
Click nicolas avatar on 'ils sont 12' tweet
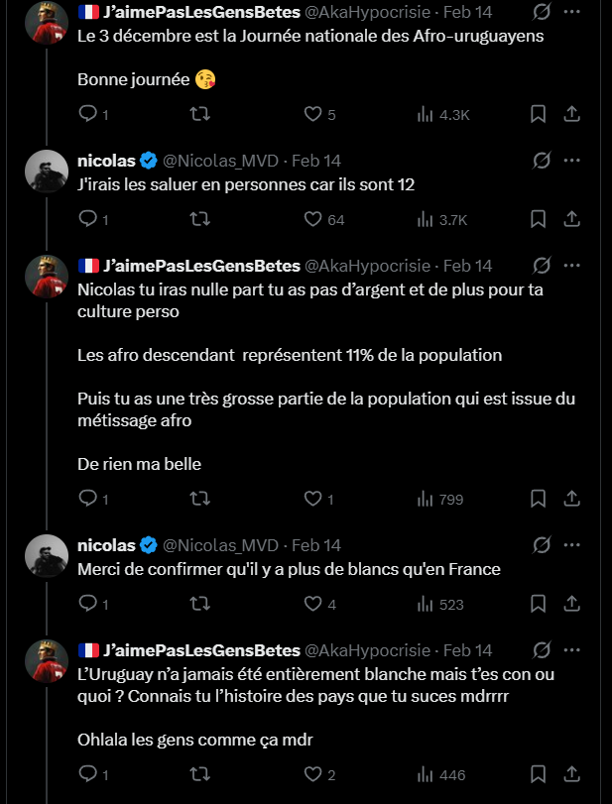[x=46, y=170]
